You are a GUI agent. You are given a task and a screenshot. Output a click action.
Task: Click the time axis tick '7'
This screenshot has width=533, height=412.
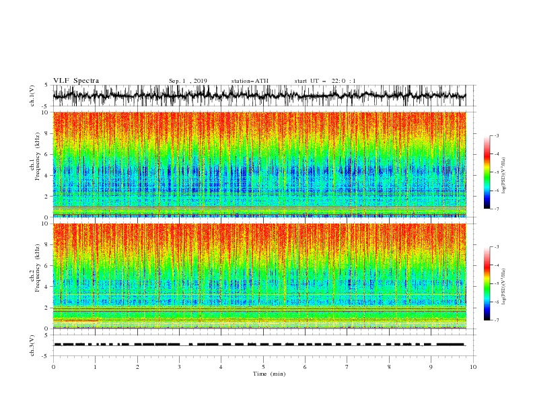347,367
